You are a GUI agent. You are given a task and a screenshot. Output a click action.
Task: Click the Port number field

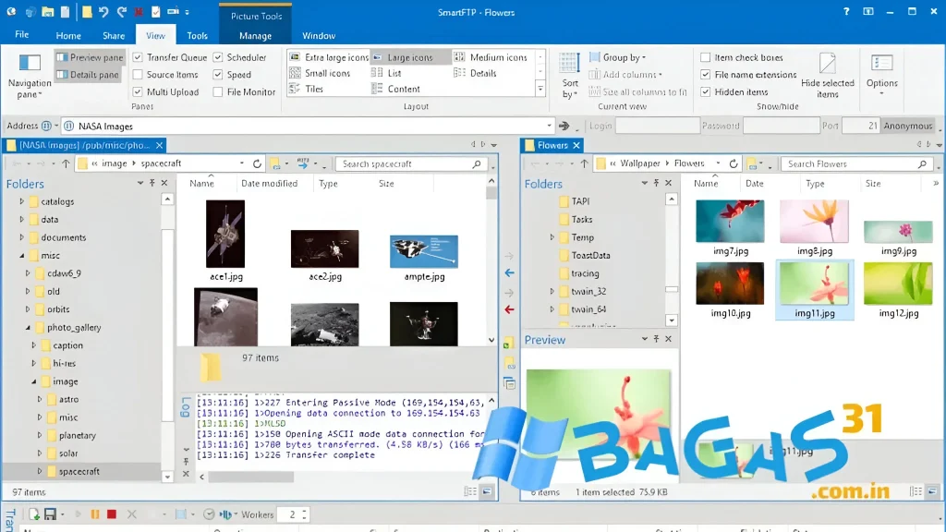(x=860, y=126)
